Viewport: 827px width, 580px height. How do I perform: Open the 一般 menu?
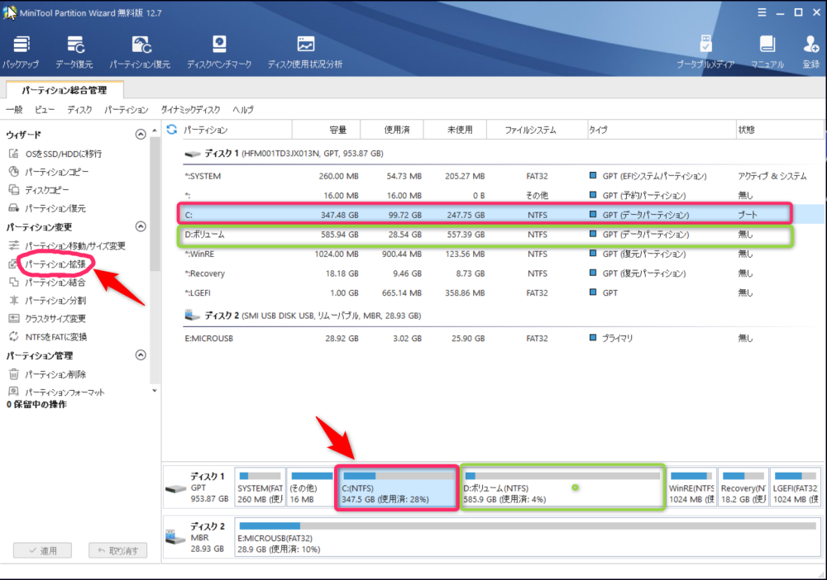14,110
